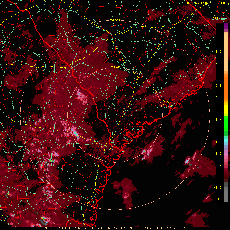The image size is (230, 230).
Task: Click the bright green band of the color scale
Action: [x=226, y=123]
